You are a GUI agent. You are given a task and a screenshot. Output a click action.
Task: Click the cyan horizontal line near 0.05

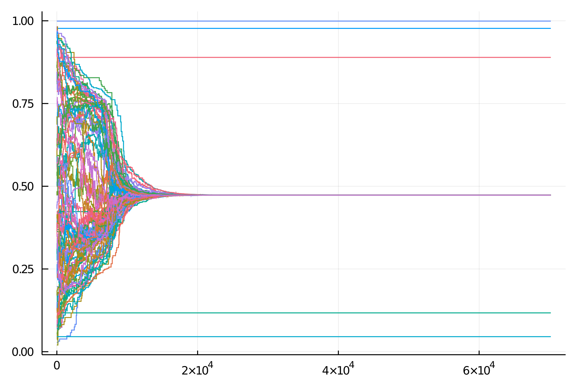pos(288,336)
